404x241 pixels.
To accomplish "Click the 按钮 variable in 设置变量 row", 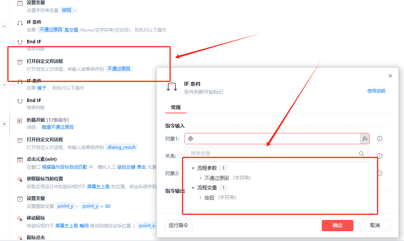I will pos(67,10).
